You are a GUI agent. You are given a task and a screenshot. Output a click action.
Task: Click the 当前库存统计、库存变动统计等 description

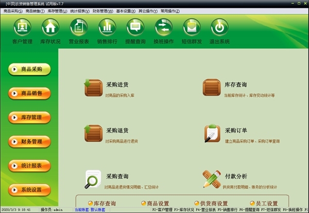[249, 96]
